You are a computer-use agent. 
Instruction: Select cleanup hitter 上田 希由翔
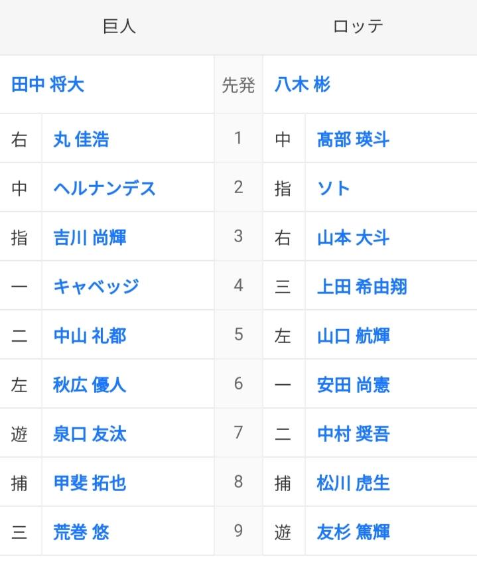coord(362,287)
